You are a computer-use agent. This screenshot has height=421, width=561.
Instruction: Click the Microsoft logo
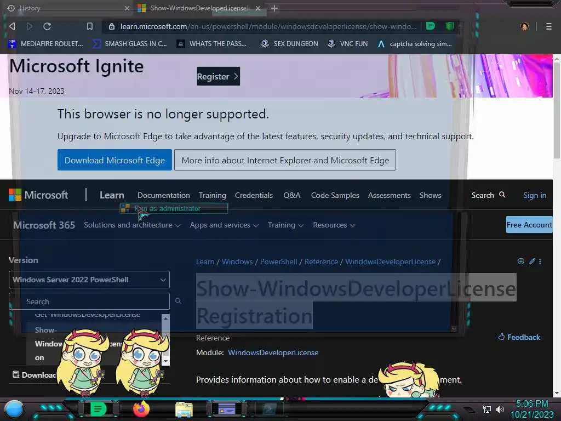coord(38,195)
